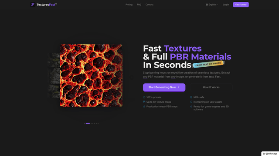Click the lock icon beside 100% private
This screenshot has width=279, height=156.
point(144,97)
